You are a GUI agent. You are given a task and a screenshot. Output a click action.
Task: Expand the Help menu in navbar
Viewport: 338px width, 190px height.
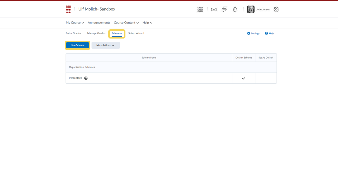147,23
